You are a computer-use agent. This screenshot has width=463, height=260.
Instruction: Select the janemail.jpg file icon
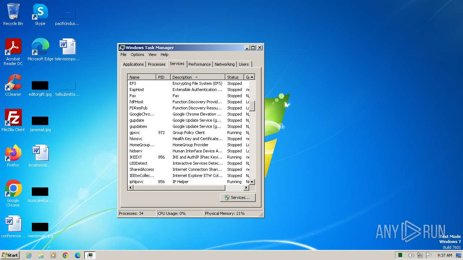pyautogui.click(x=40, y=124)
